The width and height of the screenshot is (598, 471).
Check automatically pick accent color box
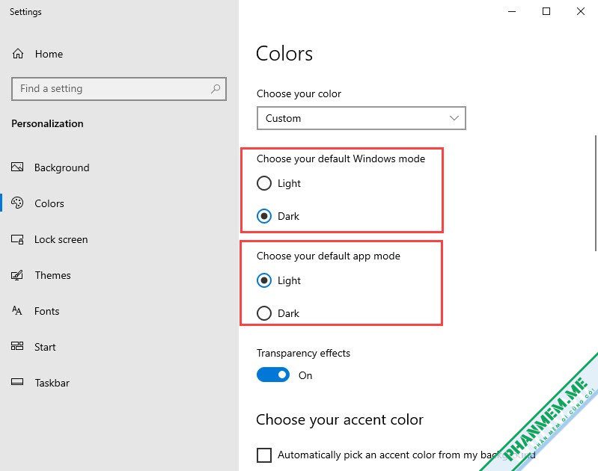click(264, 455)
